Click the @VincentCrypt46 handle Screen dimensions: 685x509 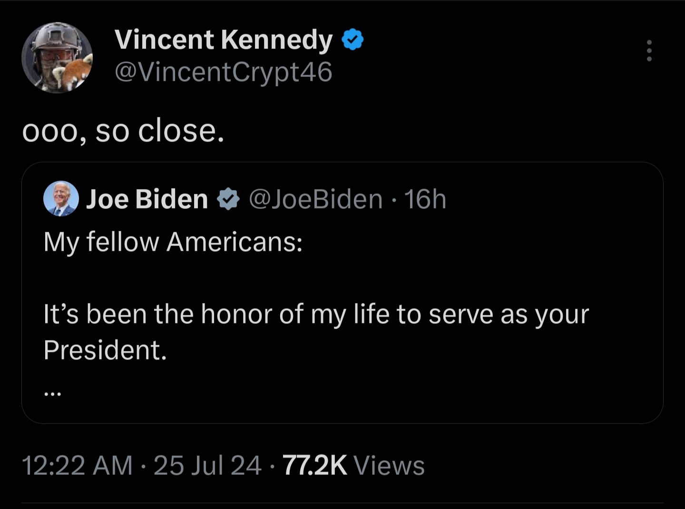point(223,72)
